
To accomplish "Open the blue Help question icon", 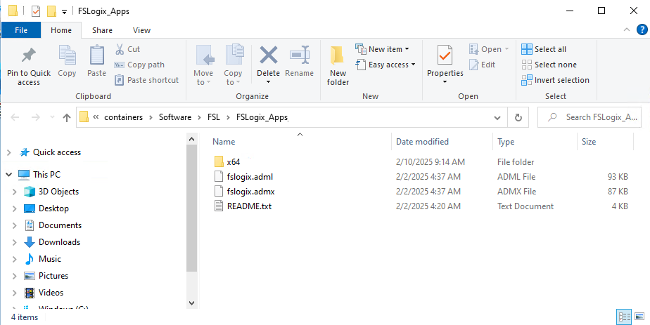I will tap(642, 29).
